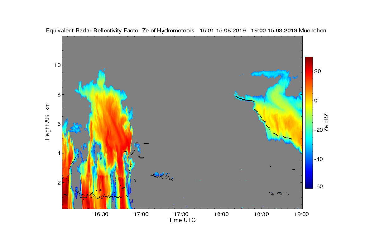This screenshot has height=249, width=374.
Task: Click the colorbar value -60
Action: tap(319, 186)
